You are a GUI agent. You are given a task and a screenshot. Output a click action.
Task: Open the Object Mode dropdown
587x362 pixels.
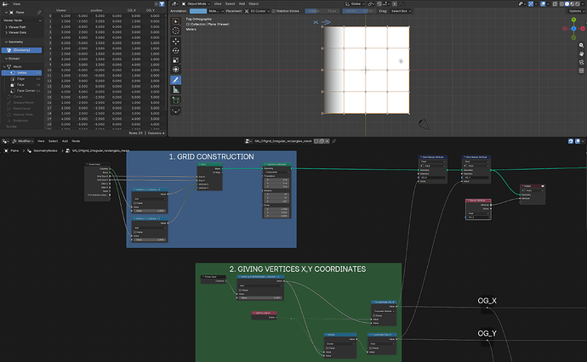pos(196,3)
